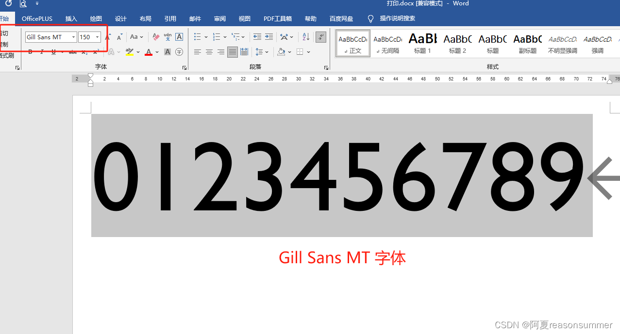Apply borders with the borders icon
620x334 pixels.
300,52
